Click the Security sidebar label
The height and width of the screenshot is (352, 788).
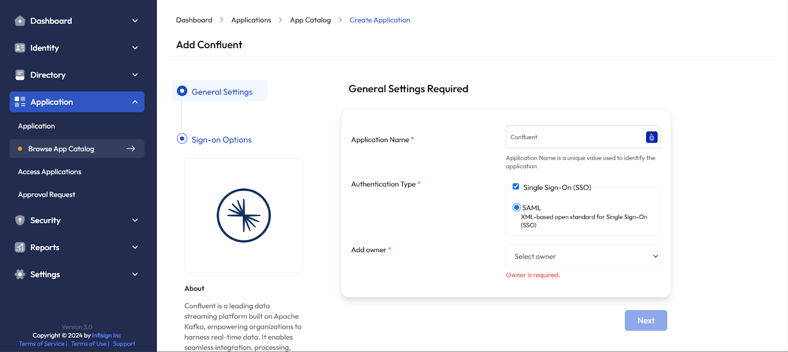coord(45,220)
